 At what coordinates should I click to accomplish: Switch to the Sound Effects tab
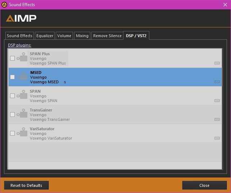19,36
